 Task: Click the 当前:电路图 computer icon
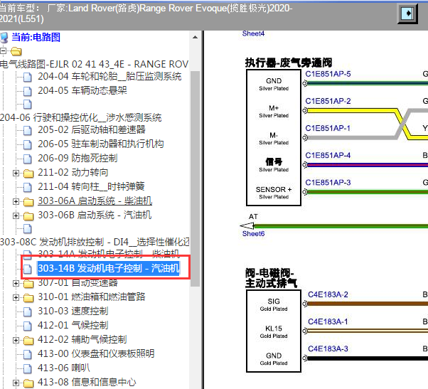[4, 38]
